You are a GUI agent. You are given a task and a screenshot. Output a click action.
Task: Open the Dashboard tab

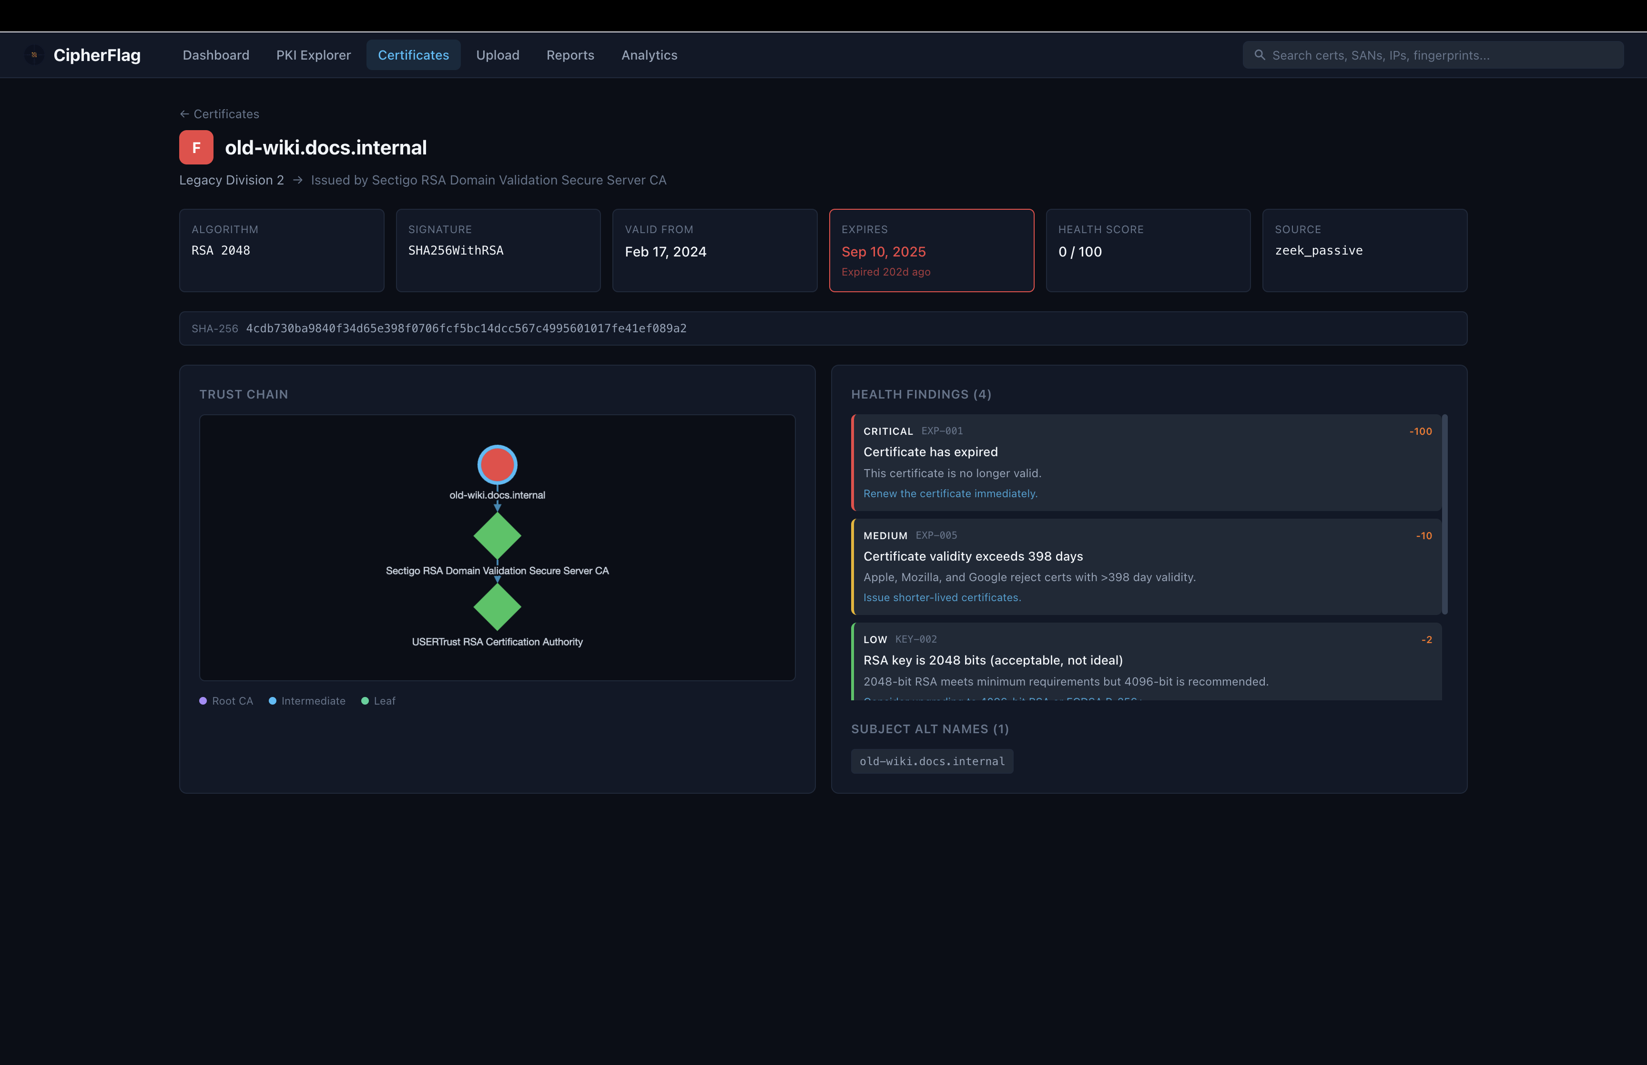pyautogui.click(x=216, y=55)
